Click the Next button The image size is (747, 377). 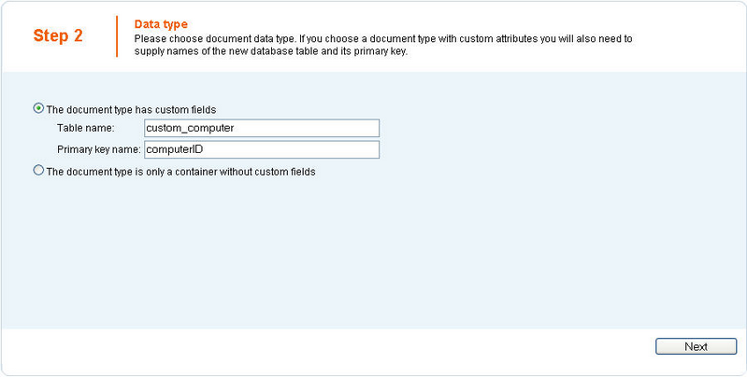[696, 346]
